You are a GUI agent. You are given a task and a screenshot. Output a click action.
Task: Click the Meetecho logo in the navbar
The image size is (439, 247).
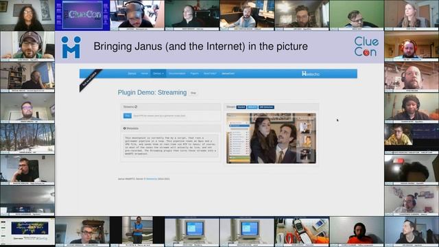(x=311, y=73)
